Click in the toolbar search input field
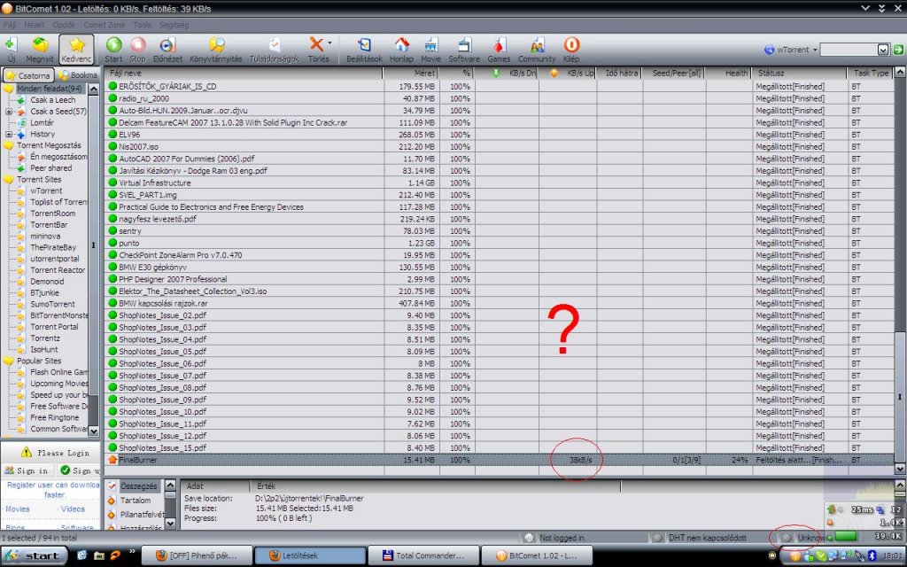907x567 pixels. coord(849,50)
